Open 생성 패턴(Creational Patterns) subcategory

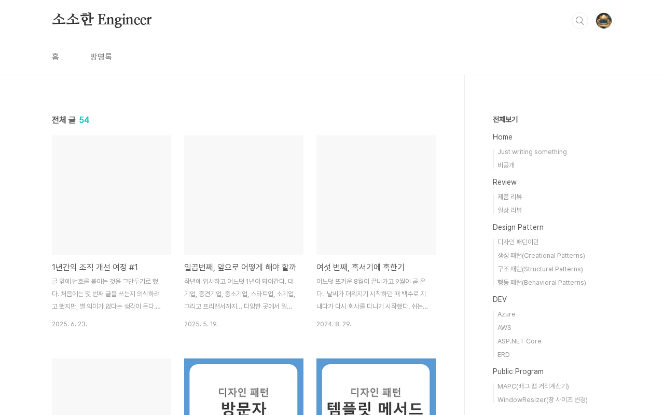541,256
